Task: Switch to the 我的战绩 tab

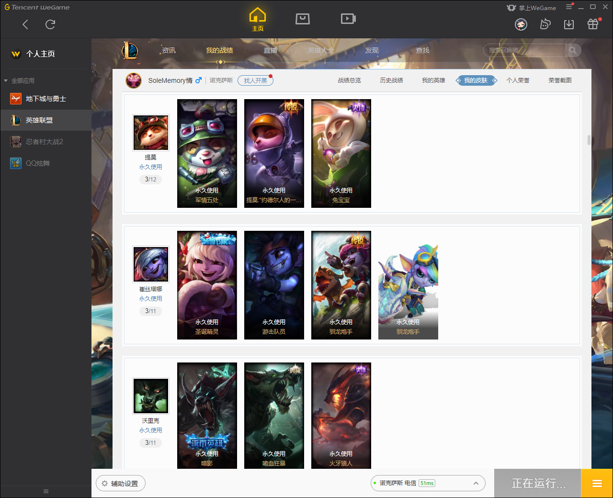Action: point(219,50)
